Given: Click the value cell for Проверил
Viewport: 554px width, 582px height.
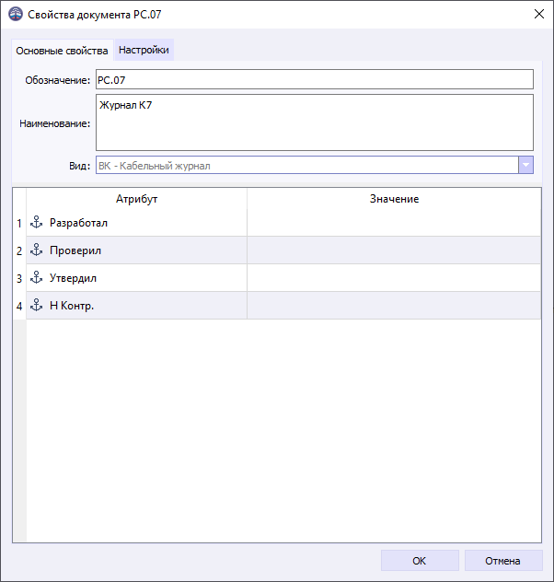Looking at the screenshot, I should pos(394,250).
